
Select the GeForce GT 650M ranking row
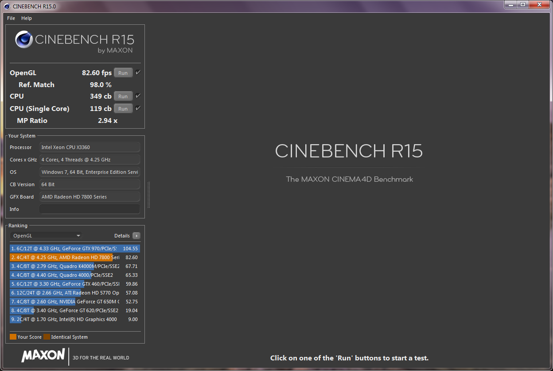click(x=75, y=302)
